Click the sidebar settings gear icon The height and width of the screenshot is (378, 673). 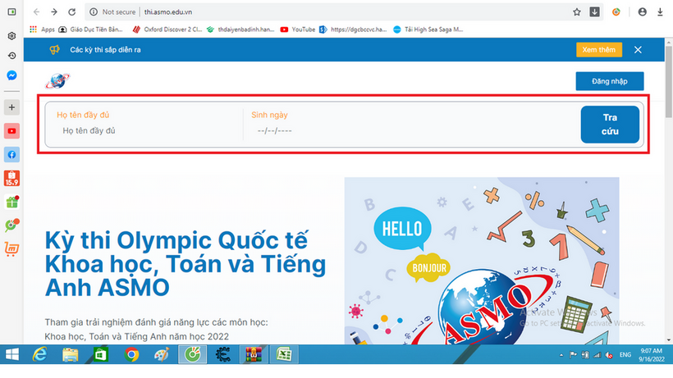(12, 36)
